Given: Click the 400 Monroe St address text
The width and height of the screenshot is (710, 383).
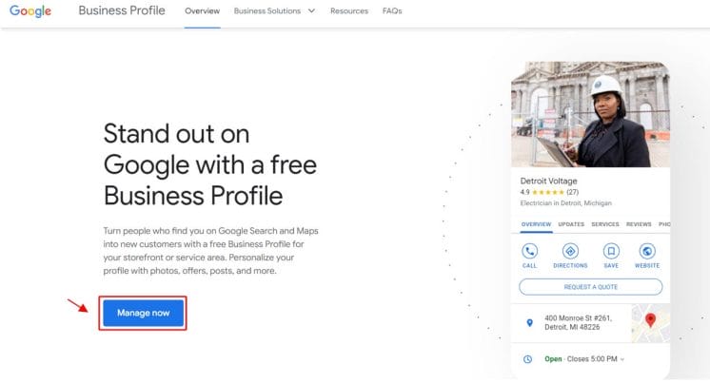Looking at the screenshot, I should [x=578, y=322].
